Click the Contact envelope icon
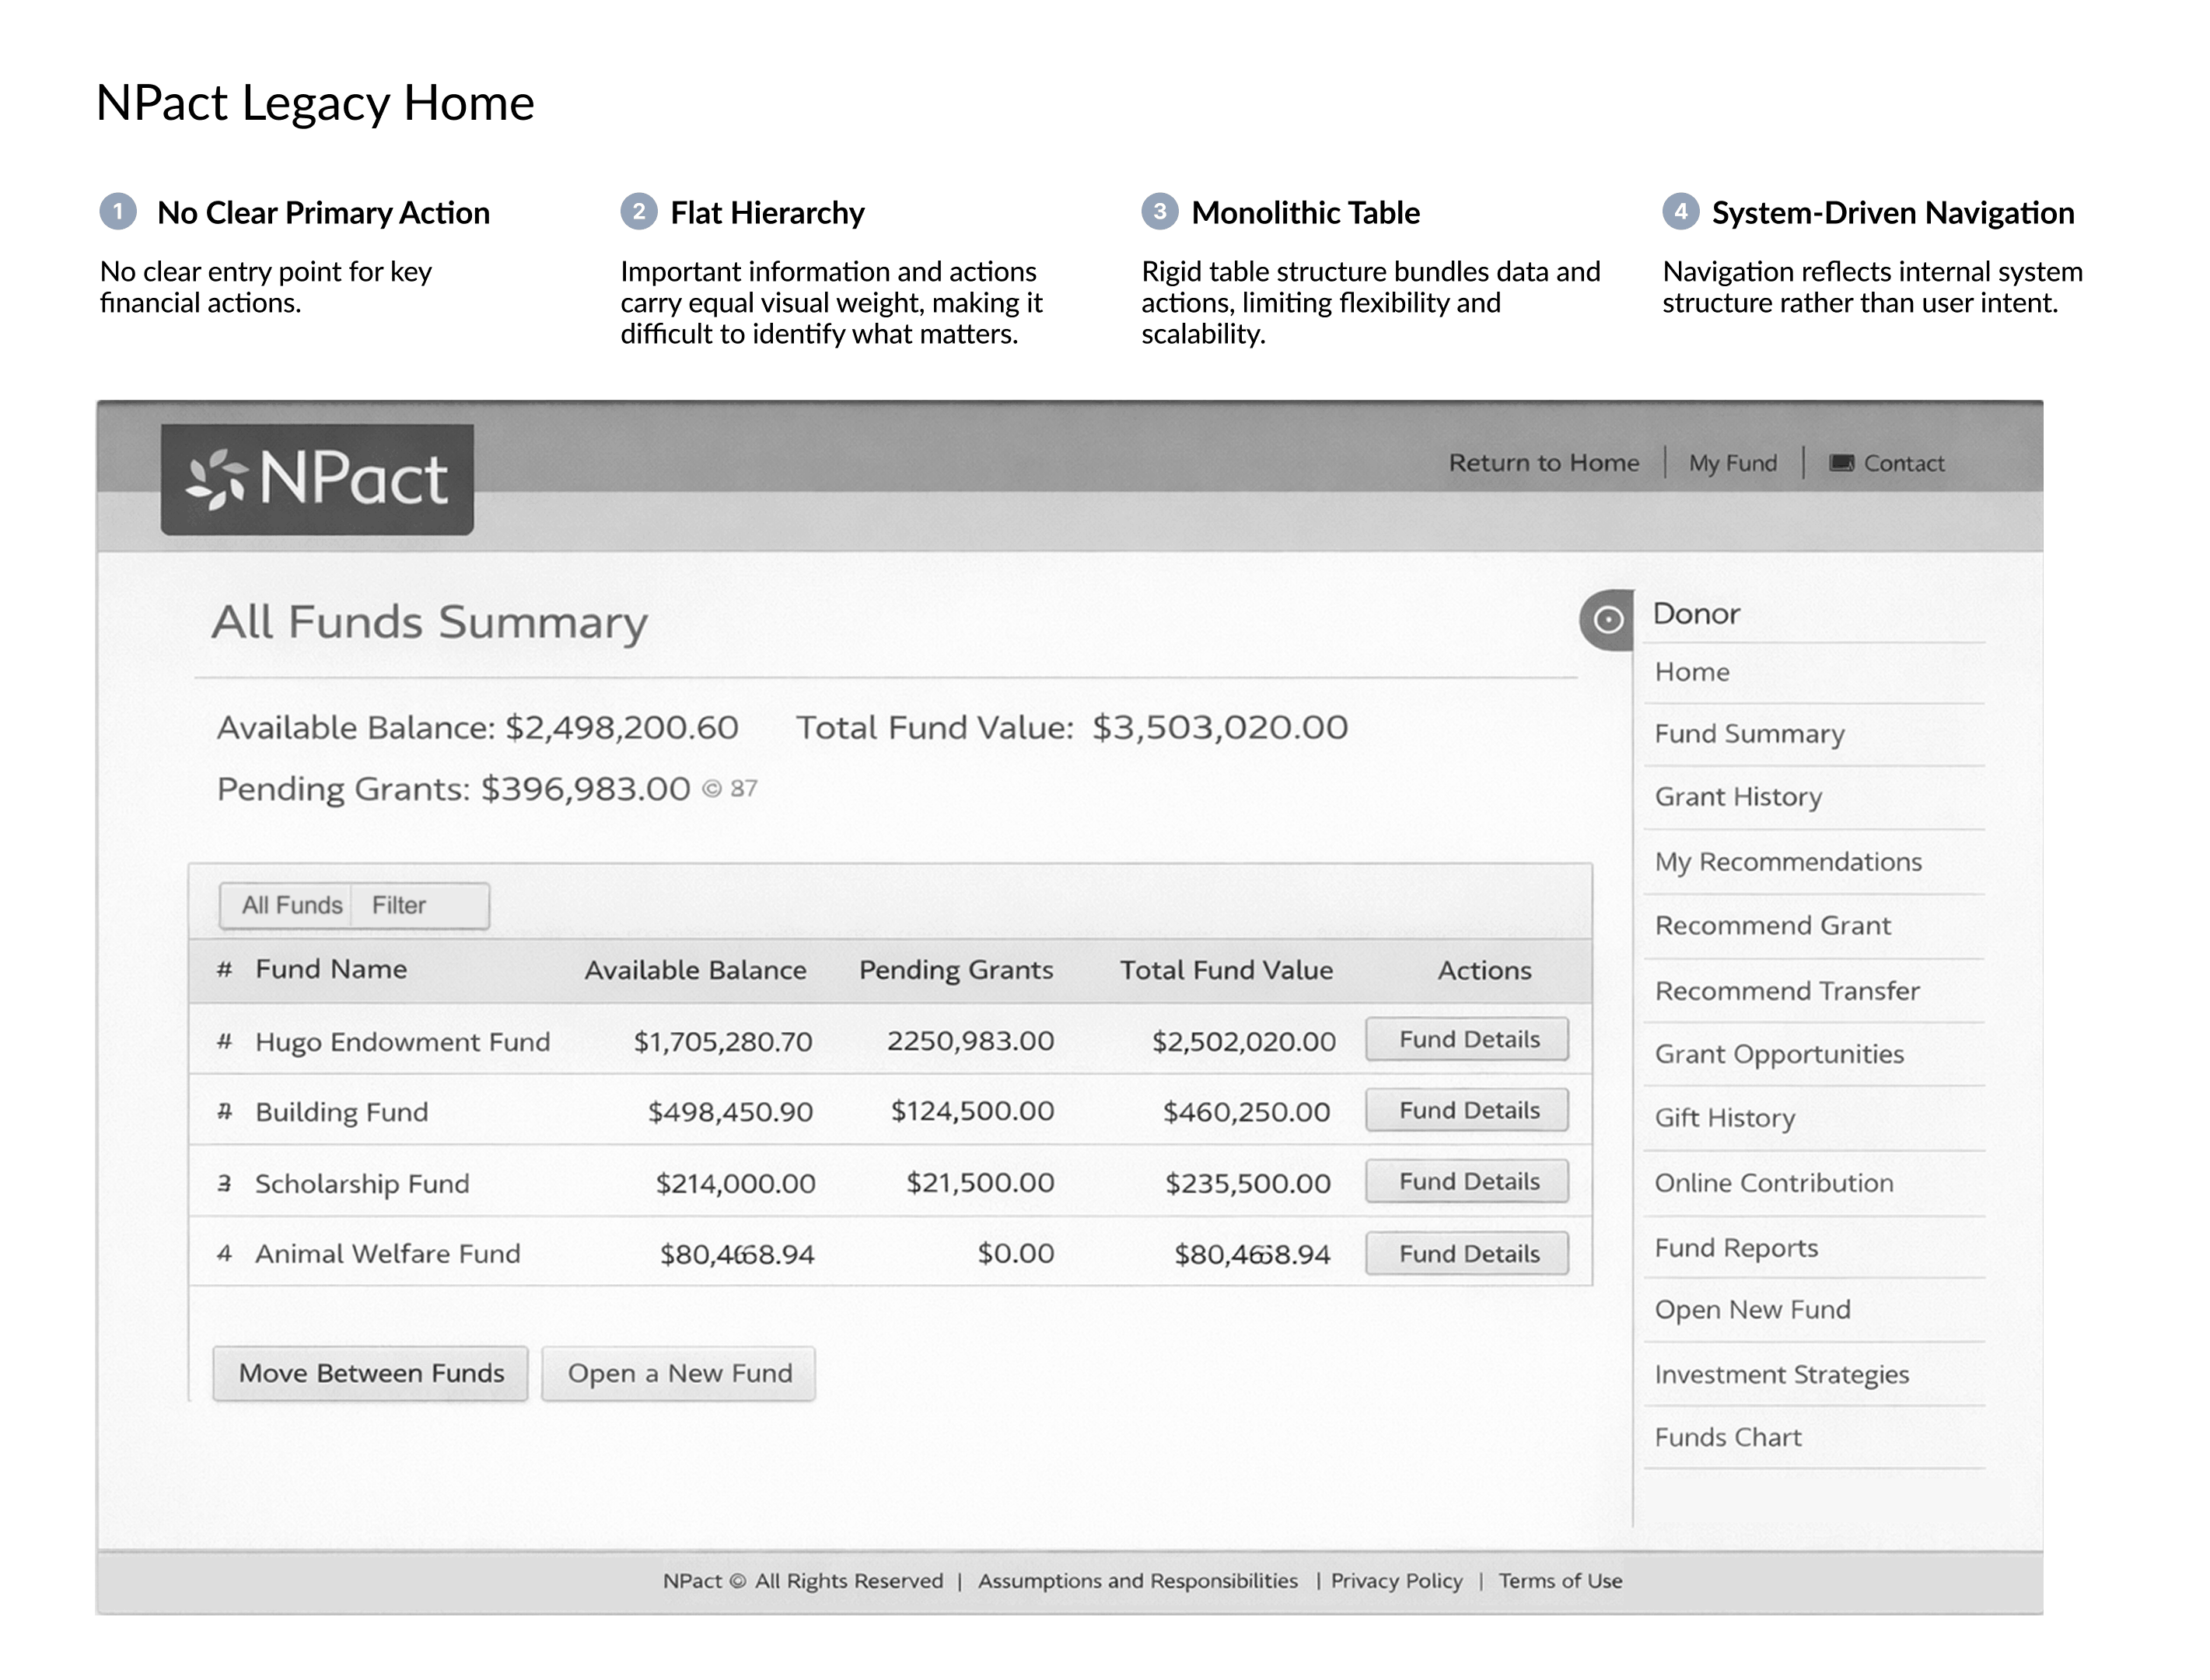This screenshot has width=2210, height=1680. tap(1841, 463)
